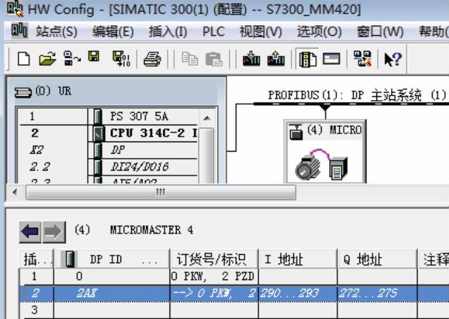
Task: Click the 插.. slot column header
Action: pyautogui.click(x=36, y=259)
